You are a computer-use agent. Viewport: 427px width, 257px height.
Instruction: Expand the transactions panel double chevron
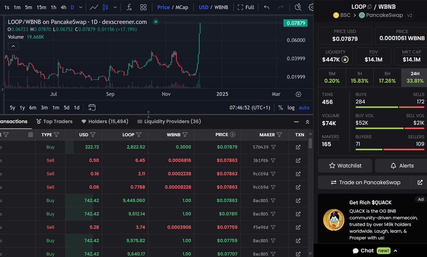pyautogui.click(x=307, y=122)
